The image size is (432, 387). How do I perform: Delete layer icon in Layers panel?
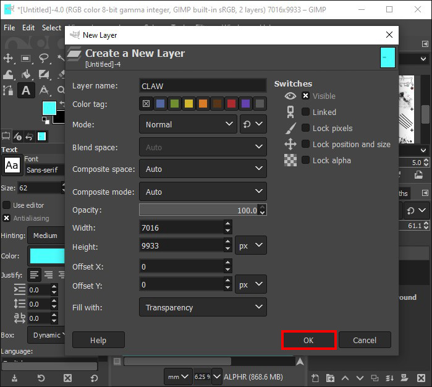pos(421,378)
